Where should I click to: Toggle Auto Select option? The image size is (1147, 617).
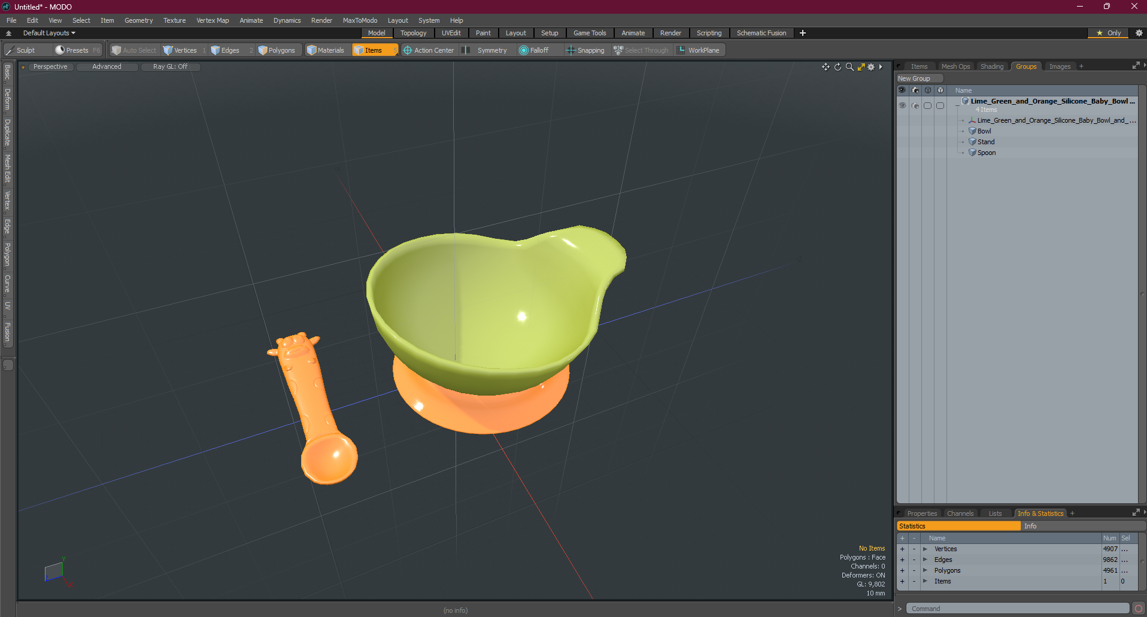[134, 50]
